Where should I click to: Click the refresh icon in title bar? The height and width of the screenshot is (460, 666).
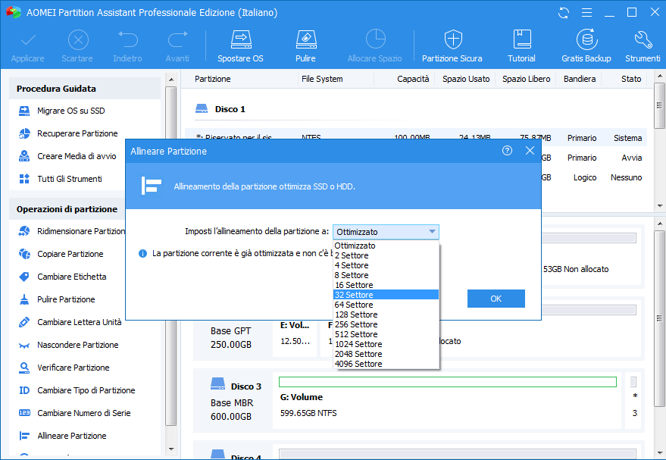coord(563,13)
